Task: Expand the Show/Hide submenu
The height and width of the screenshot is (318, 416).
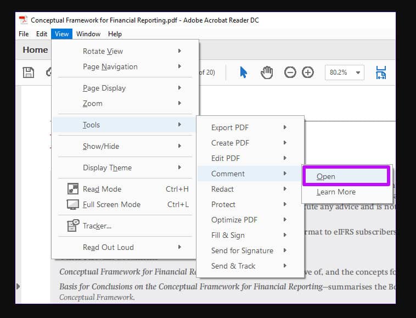Action: coord(125,146)
